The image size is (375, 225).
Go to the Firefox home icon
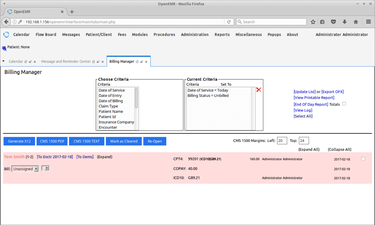[356, 22]
